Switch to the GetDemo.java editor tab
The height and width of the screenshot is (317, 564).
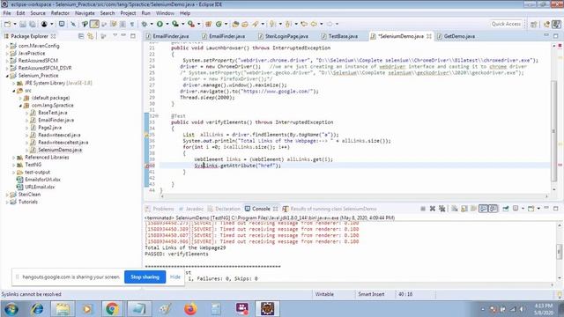[456, 36]
